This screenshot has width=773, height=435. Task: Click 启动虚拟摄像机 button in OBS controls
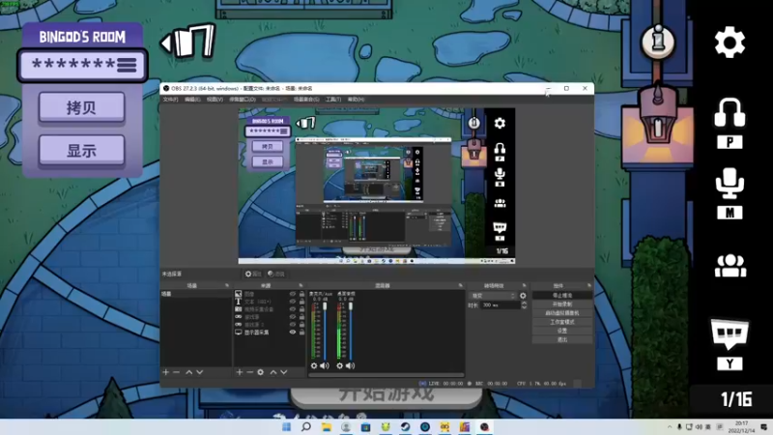coord(562,313)
